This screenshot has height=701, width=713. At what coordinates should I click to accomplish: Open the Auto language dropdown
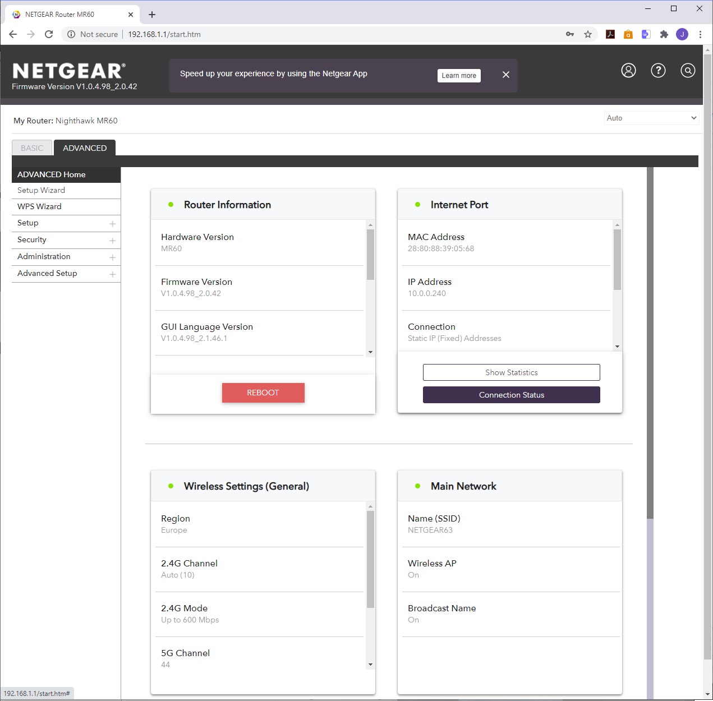(x=652, y=118)
